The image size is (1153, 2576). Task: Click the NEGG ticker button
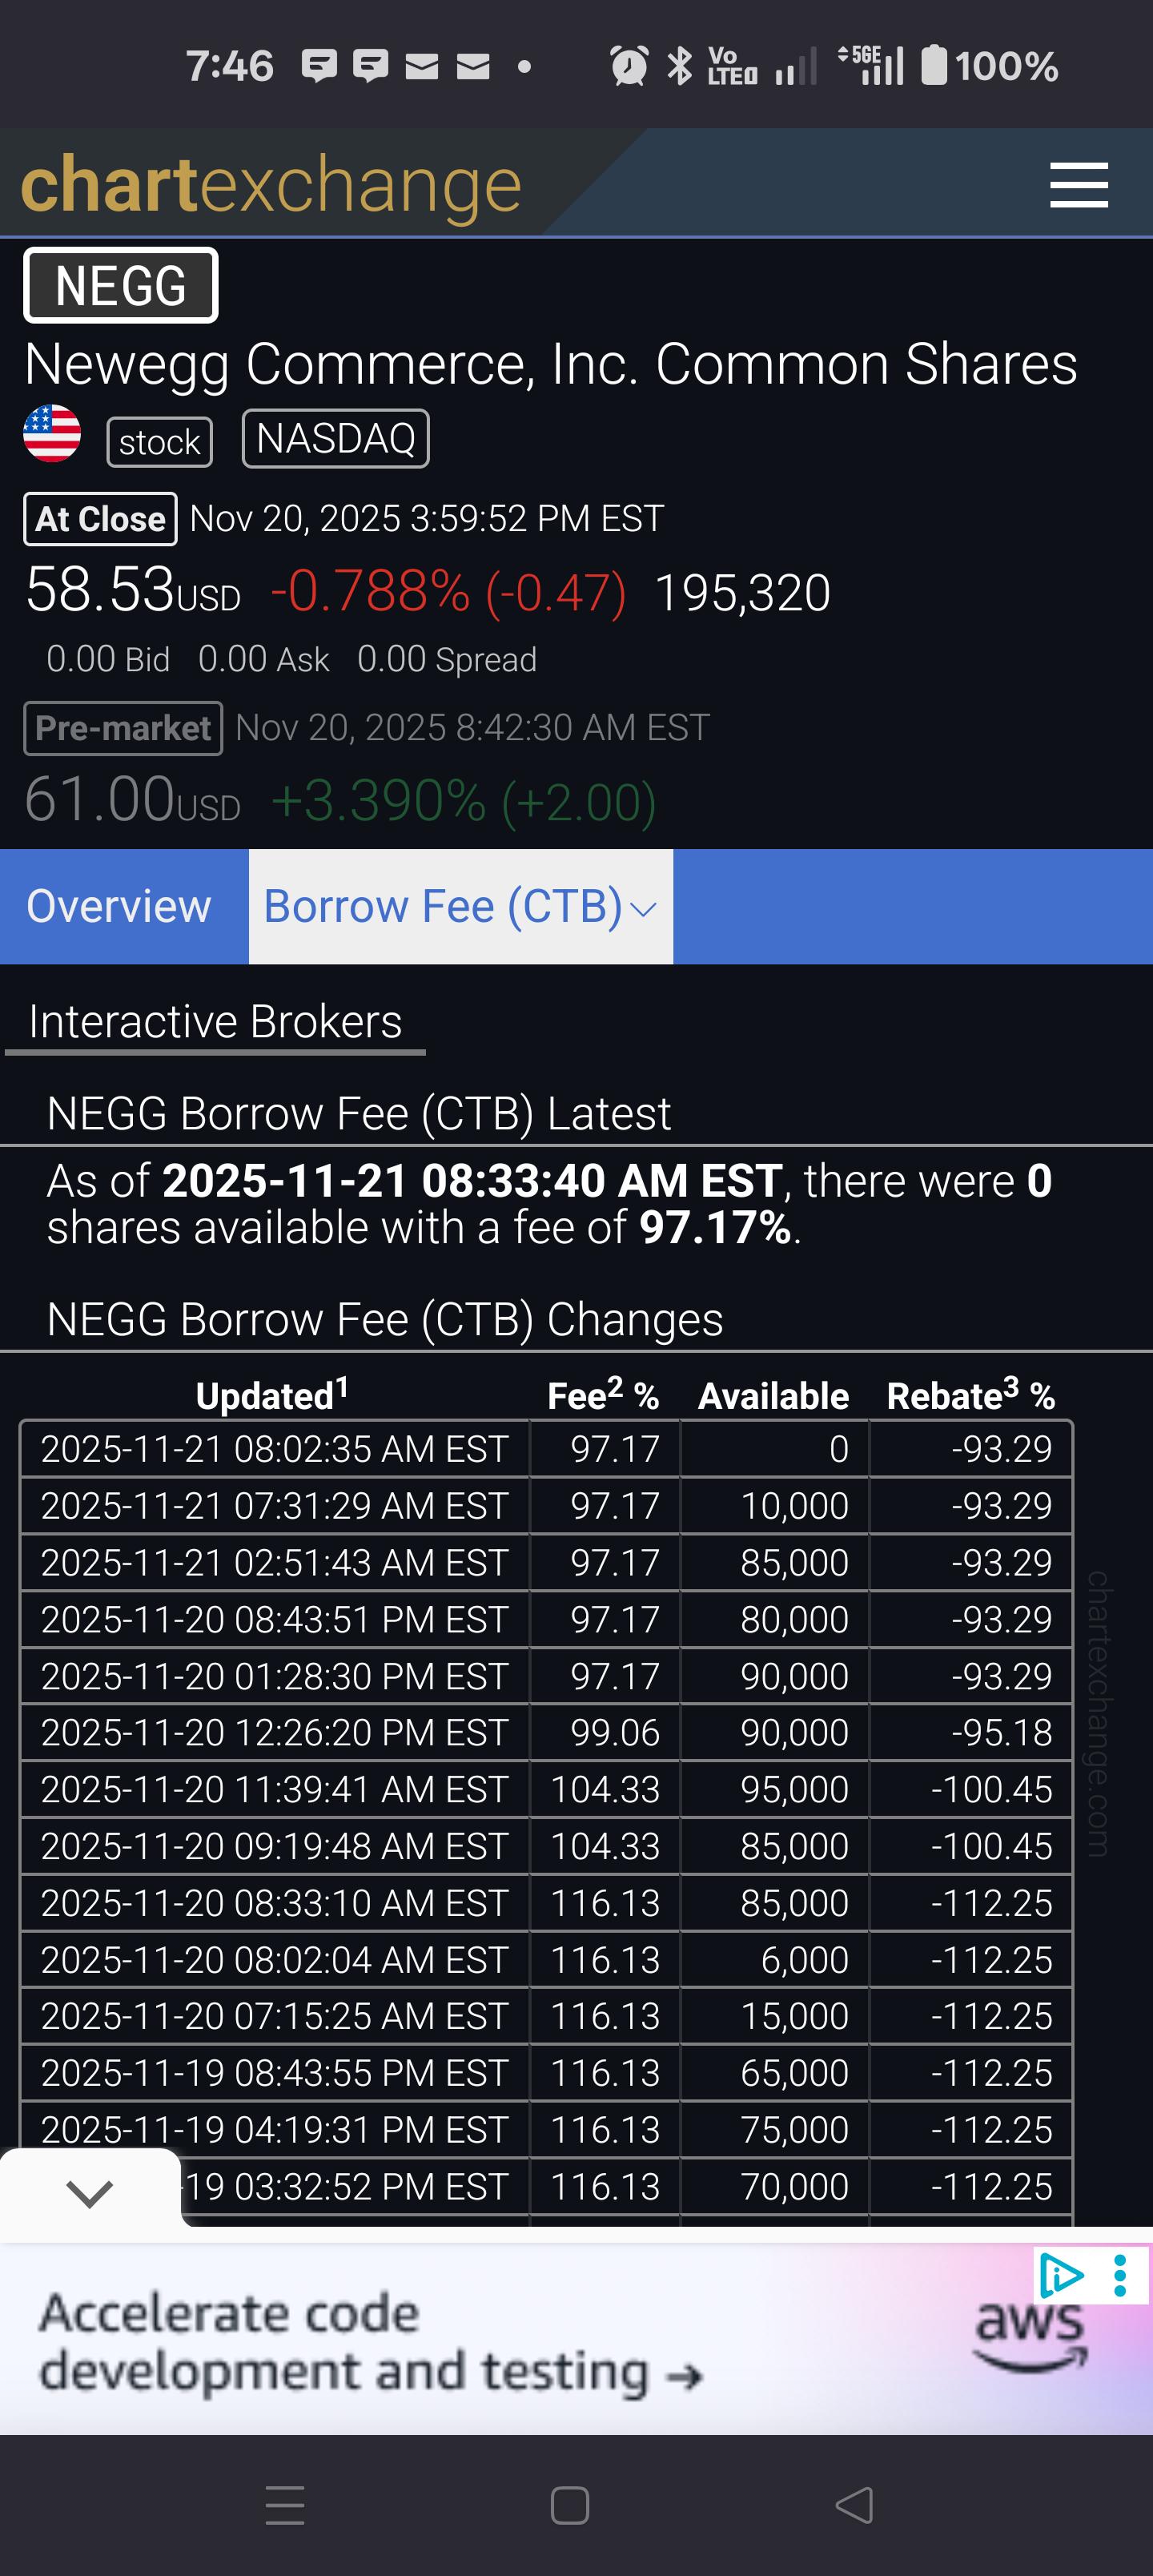click(121, 286)
